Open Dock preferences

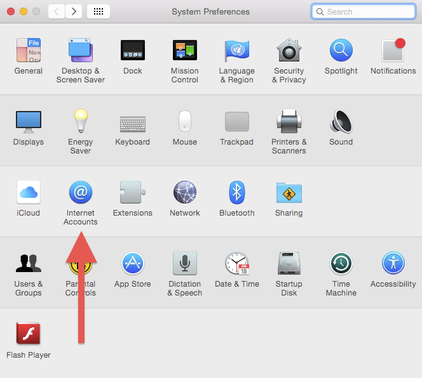133,50
